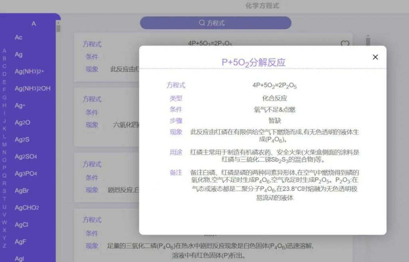Click the 化学方程式 page title
The image size is (409, 262).
[262, 6]
